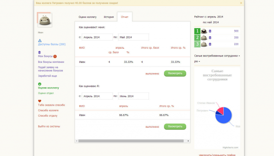
Task: Click the rating score 500
Action: pyautogui.click(x=236, y=31)
